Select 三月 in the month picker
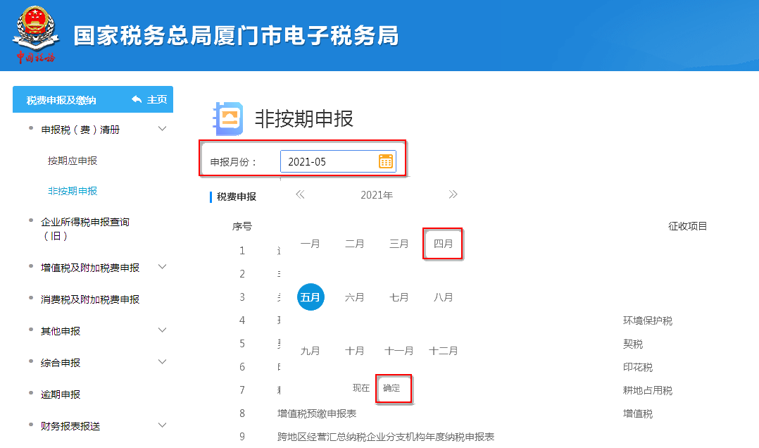This screenshot has width=759, height=448. 399,244
